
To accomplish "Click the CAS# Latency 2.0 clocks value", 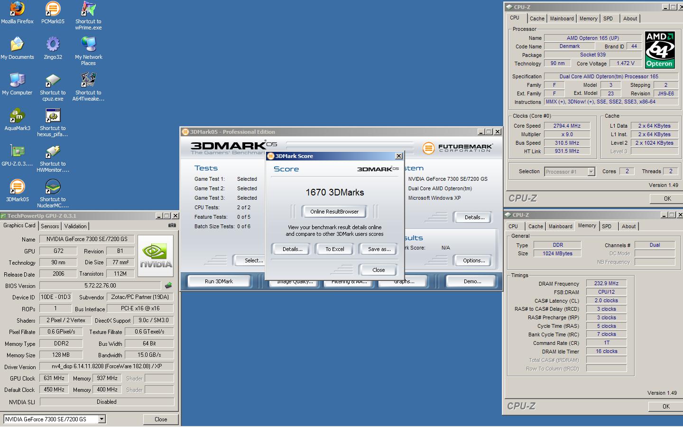I will [x=606, y=300].
